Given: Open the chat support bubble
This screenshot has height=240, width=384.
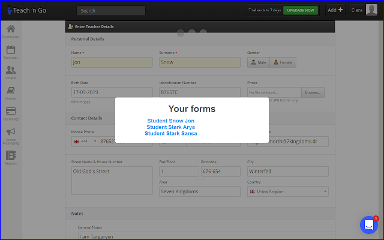Looking at the screenshot, I should [x=368, y=224].
